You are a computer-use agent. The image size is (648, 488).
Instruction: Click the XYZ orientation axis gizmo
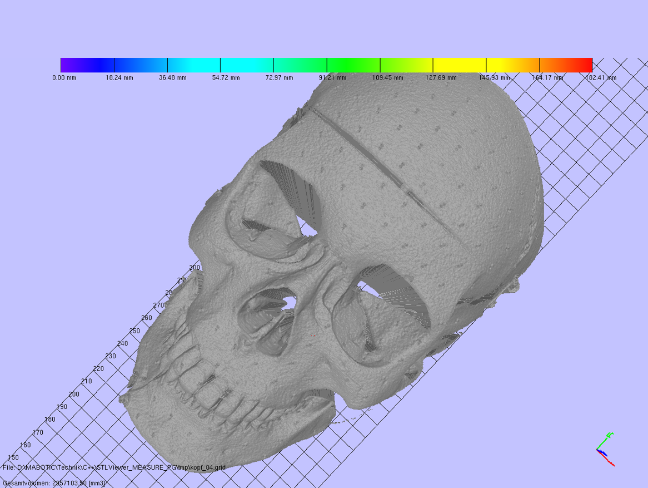point(605,449)
